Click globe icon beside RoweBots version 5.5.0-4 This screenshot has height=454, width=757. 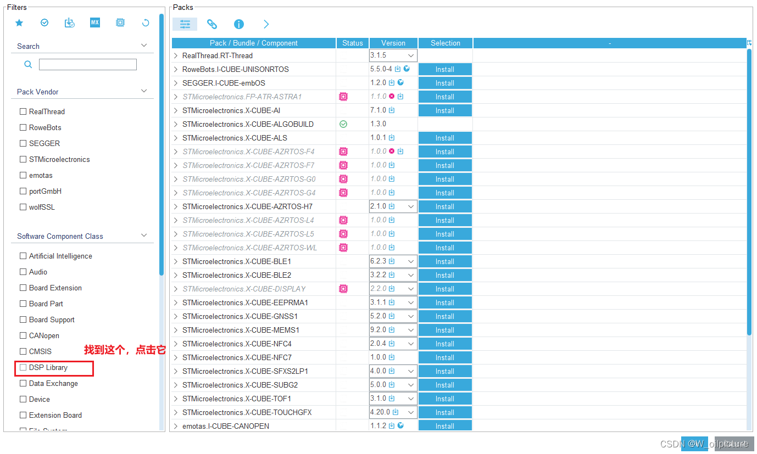[407, 69]
